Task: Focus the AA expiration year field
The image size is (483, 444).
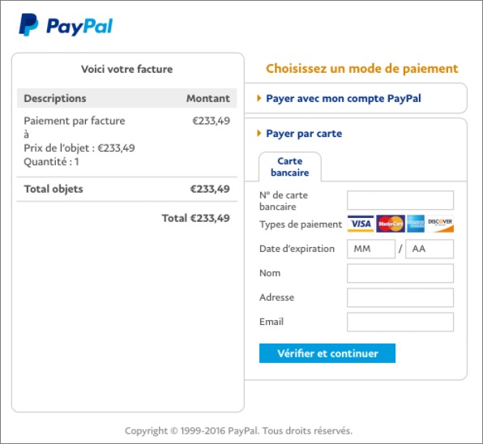Action: click(430, 249)
